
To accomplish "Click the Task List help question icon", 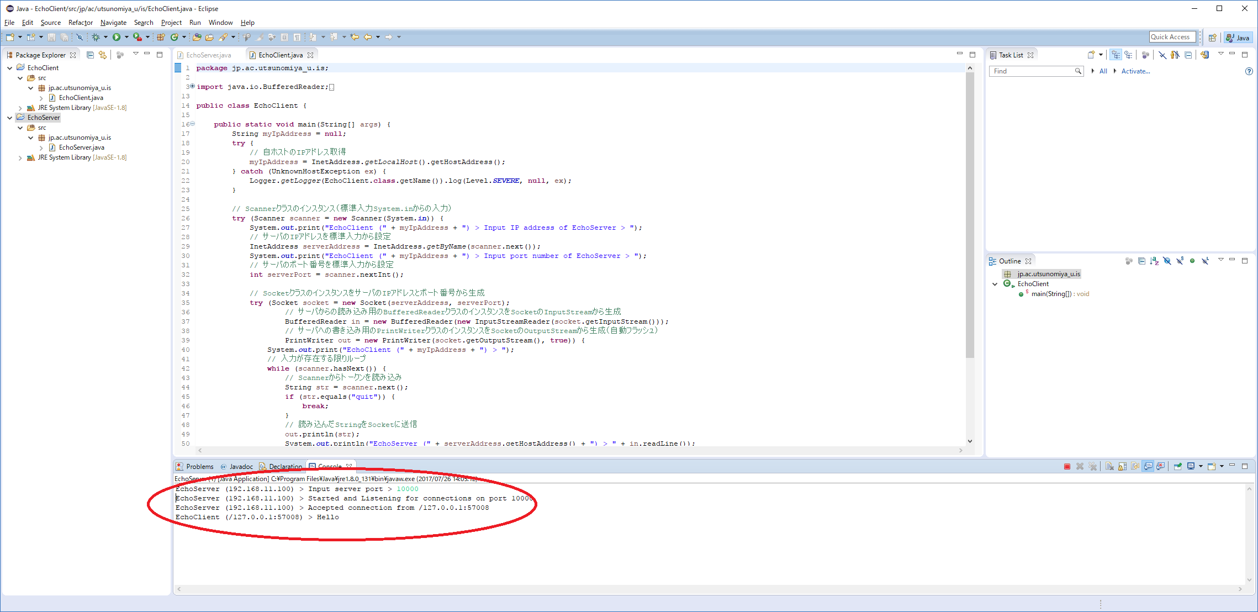I will click(x=1249, y=71).
